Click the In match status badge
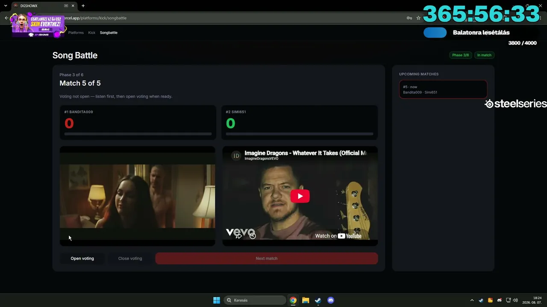547x307 pixels. 484,55
